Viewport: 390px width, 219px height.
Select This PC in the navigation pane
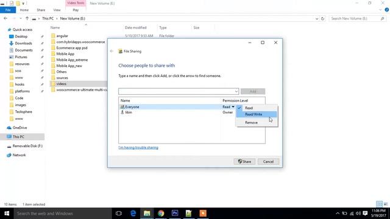click(x=18, y=137)
